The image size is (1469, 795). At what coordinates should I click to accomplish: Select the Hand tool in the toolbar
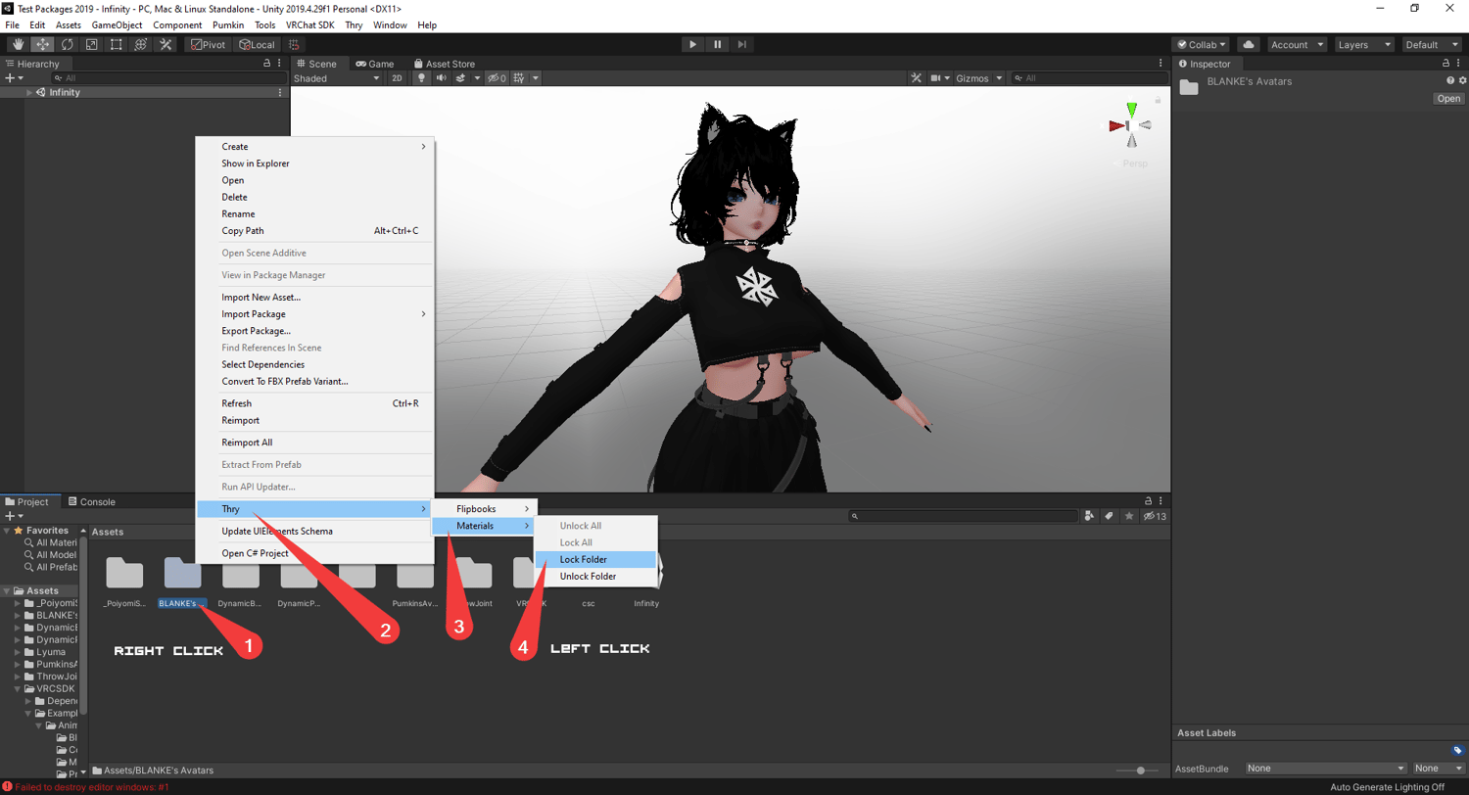tap(18, 44)
